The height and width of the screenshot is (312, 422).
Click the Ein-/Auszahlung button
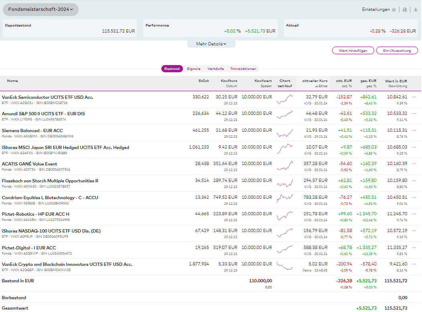396,51
